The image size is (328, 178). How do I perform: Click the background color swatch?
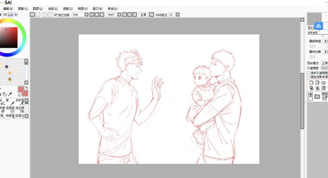[26, 94]
